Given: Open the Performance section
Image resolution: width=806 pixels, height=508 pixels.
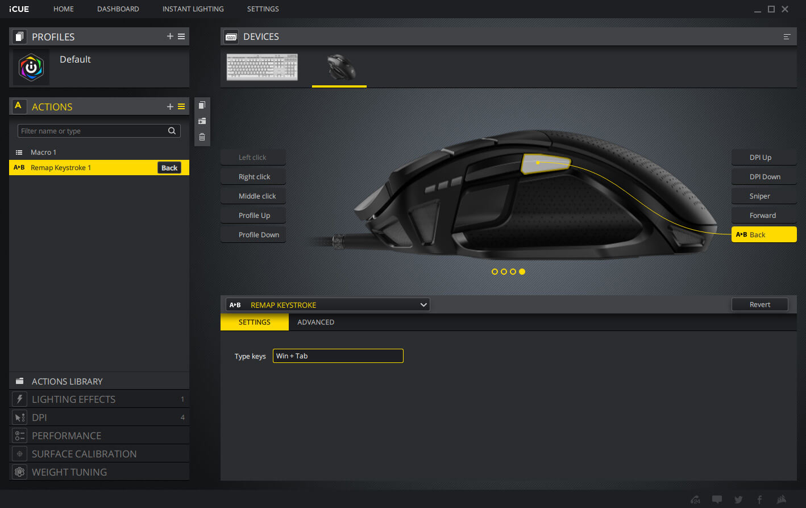Looking at the screenshot, I should coord(99,436).
